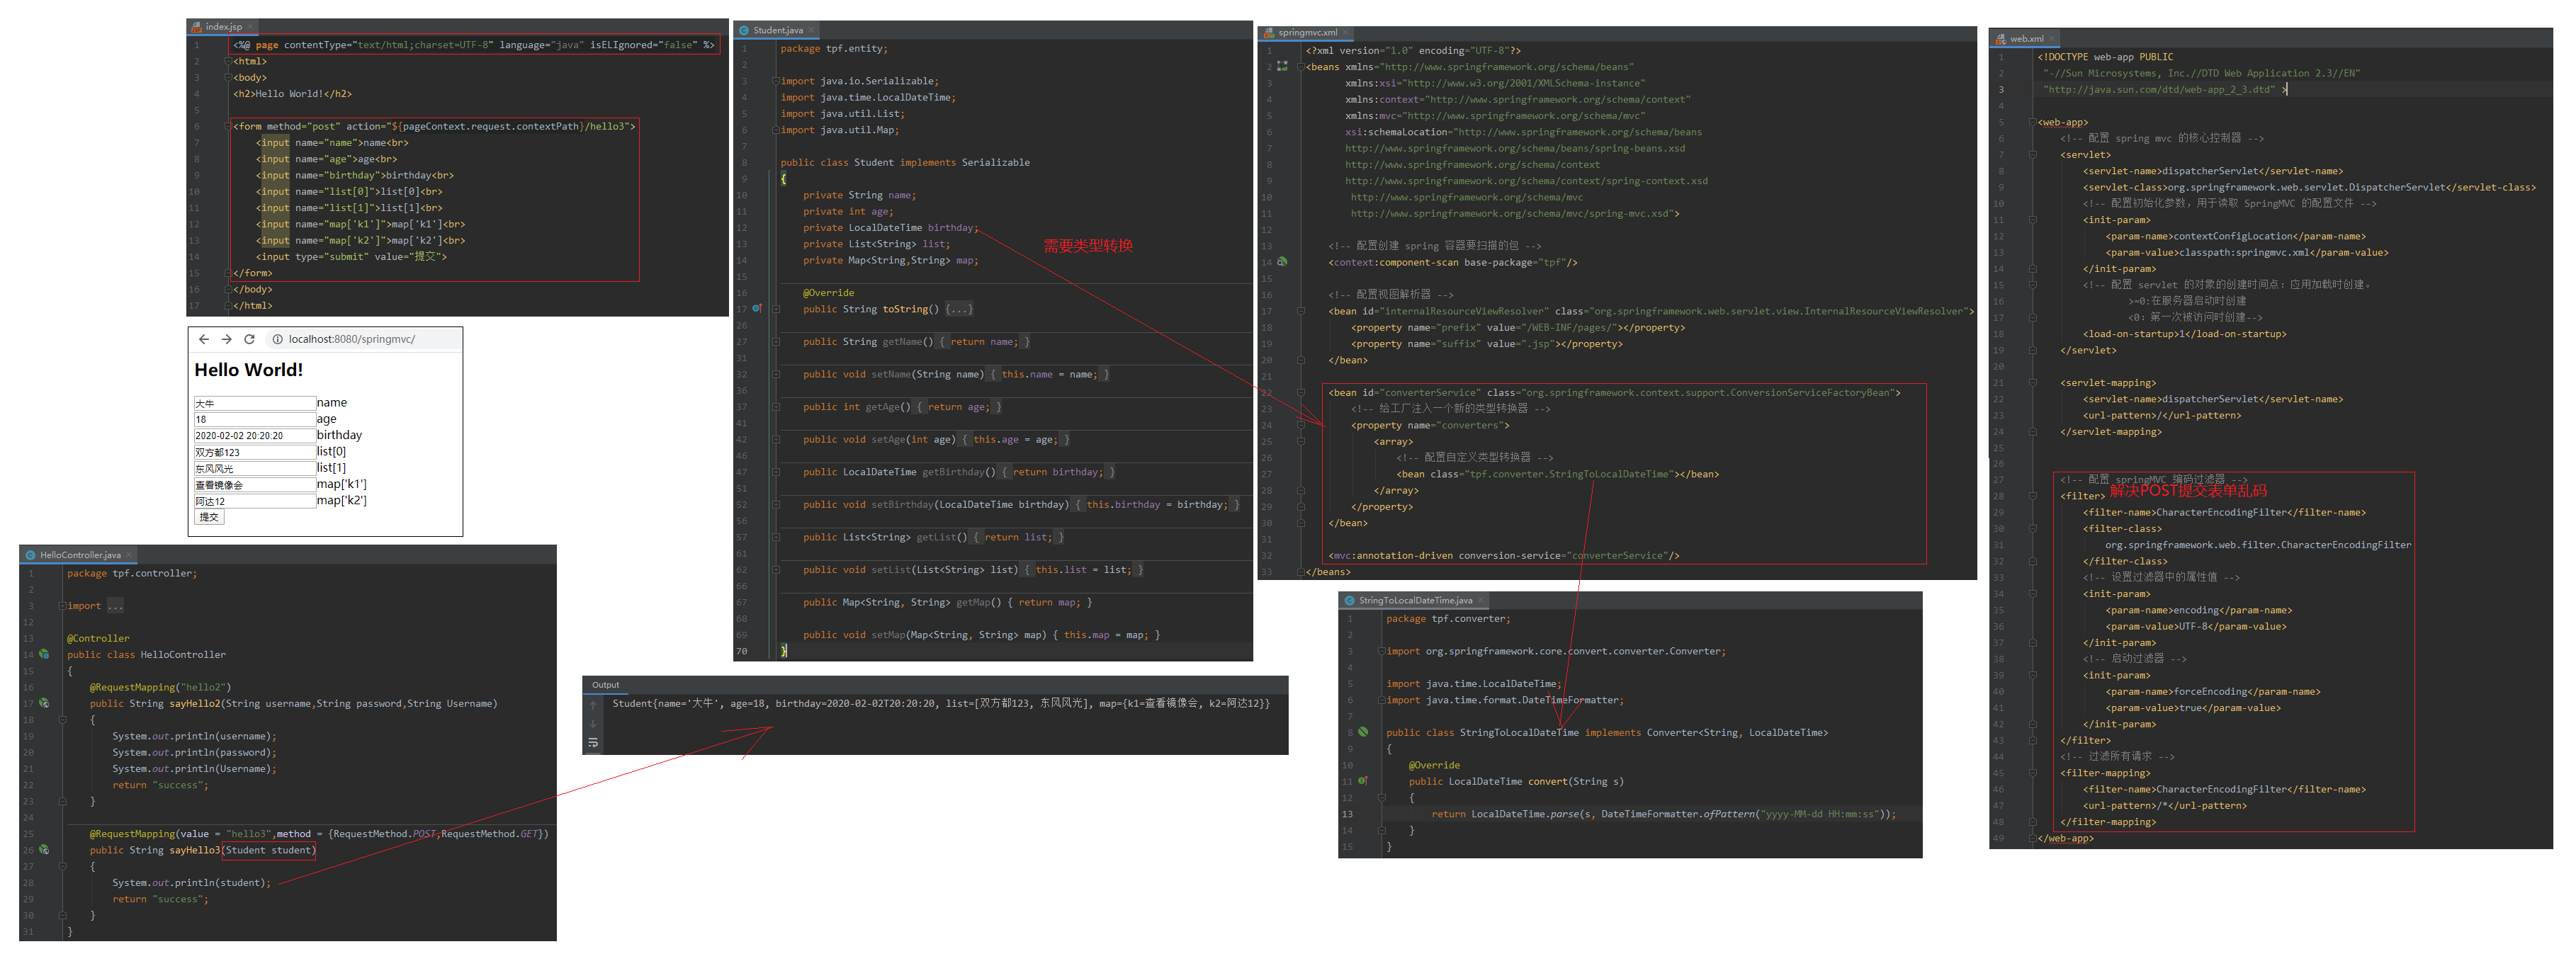
Task: Reload the localhost springmvc page
Action: pos(249,339)
